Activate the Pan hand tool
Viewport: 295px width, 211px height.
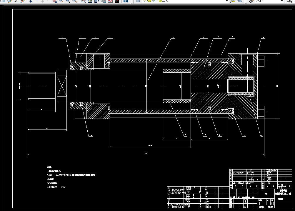coord(55,1)
